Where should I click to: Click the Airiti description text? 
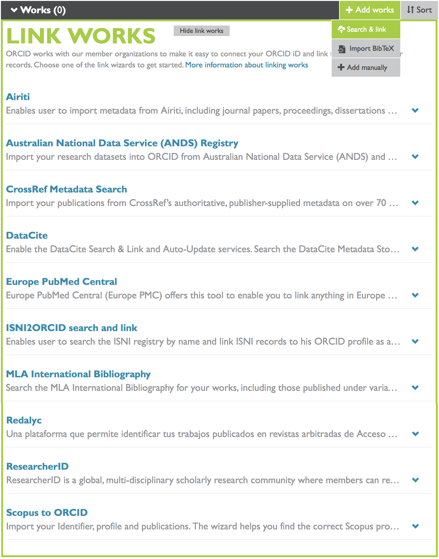pyautogui.click(x=201, y=111)
